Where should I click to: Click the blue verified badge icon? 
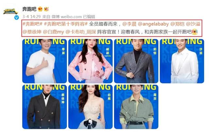(17, 18)
